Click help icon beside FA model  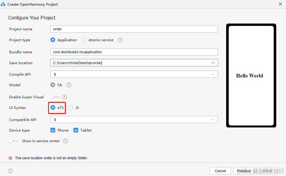pyautogui.click(x=69, y=85)
